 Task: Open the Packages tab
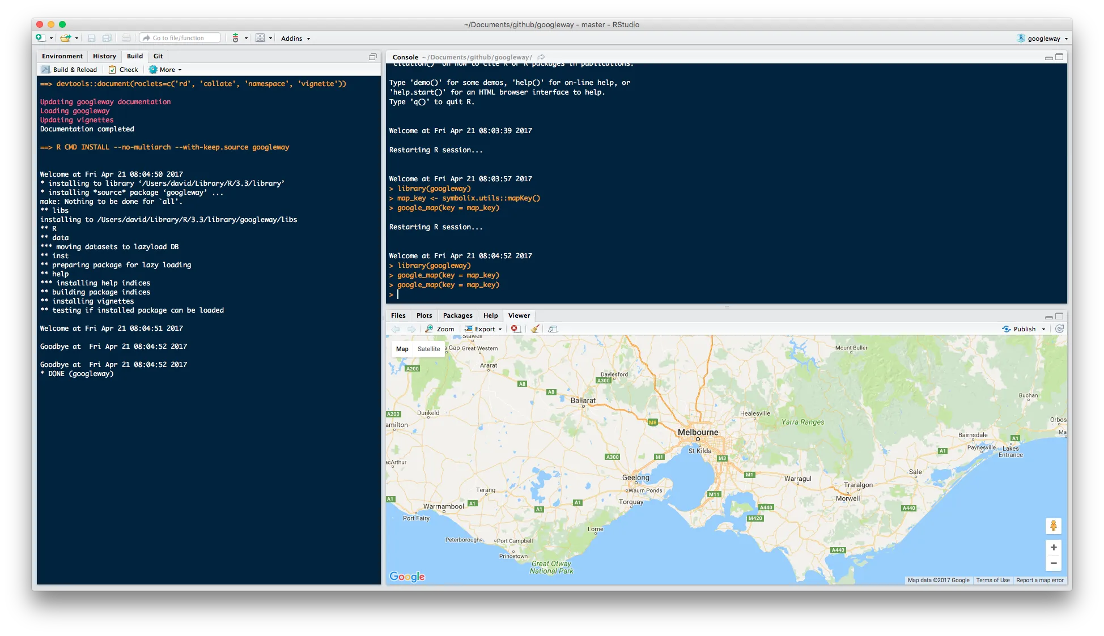coord(457,315)
